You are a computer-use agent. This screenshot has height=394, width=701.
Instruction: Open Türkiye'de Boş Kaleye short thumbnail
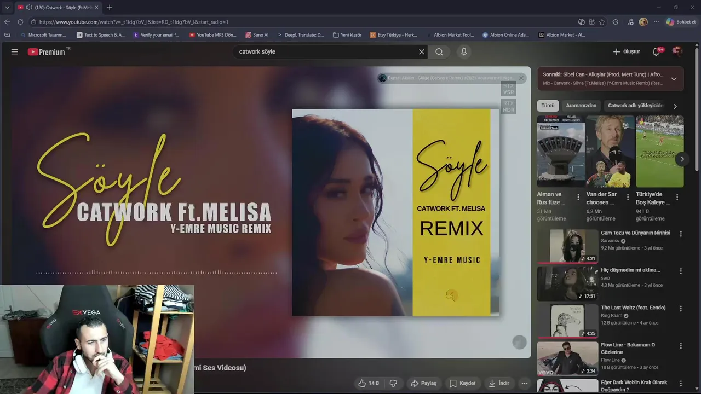(x=659, y=152)
